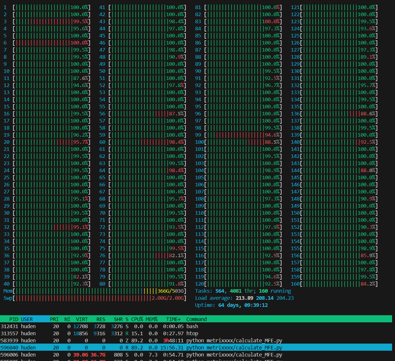Click the 366G/503G memory value

tap(171, 291)
